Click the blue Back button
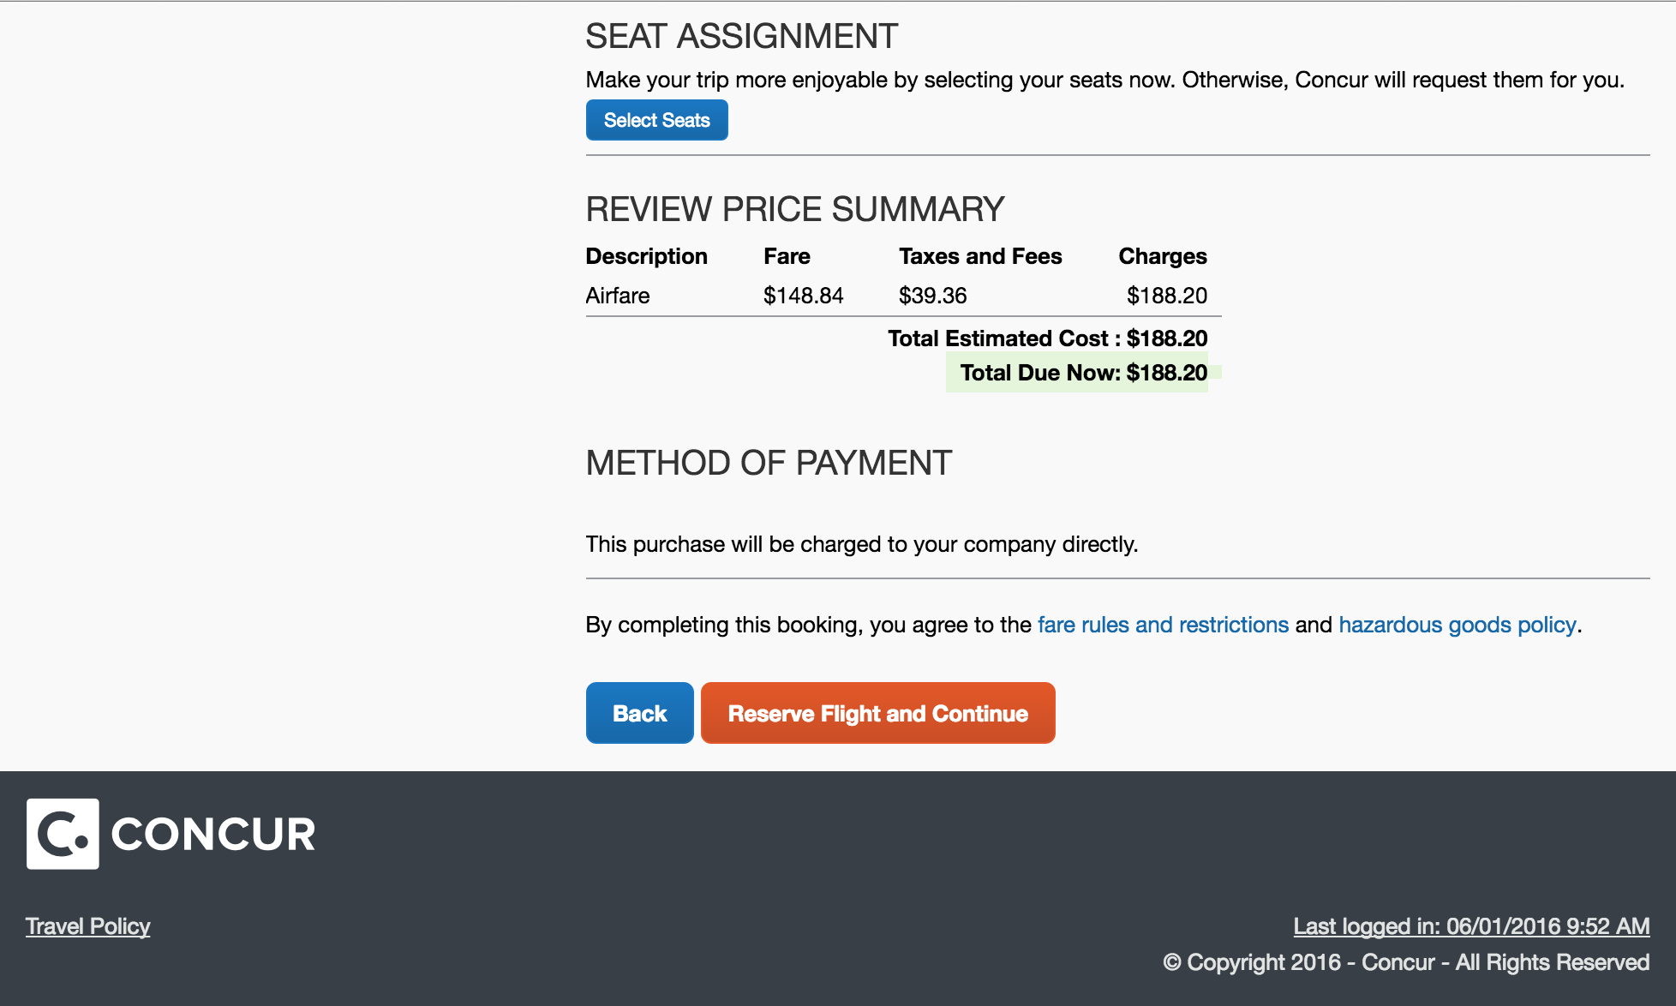Viewport: 1676px width, 1006px height. (639, 713)
